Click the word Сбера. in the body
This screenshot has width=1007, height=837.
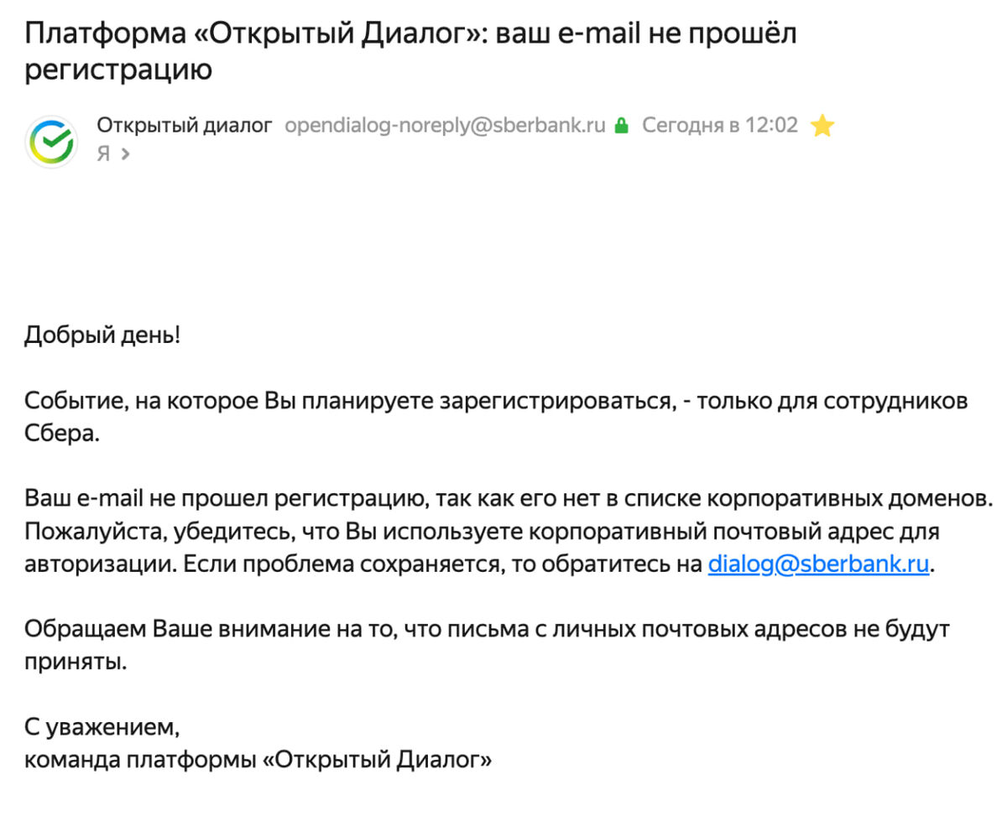pyautogui.click(x=62, y=434)
